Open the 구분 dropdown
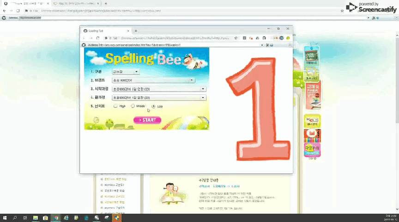The height and width of the screenshot is (222, 399). (x=126, y=72)
